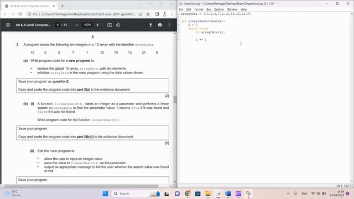Open the Options menu in IDLE
This screenshot has height=199, width=354.
219,9
